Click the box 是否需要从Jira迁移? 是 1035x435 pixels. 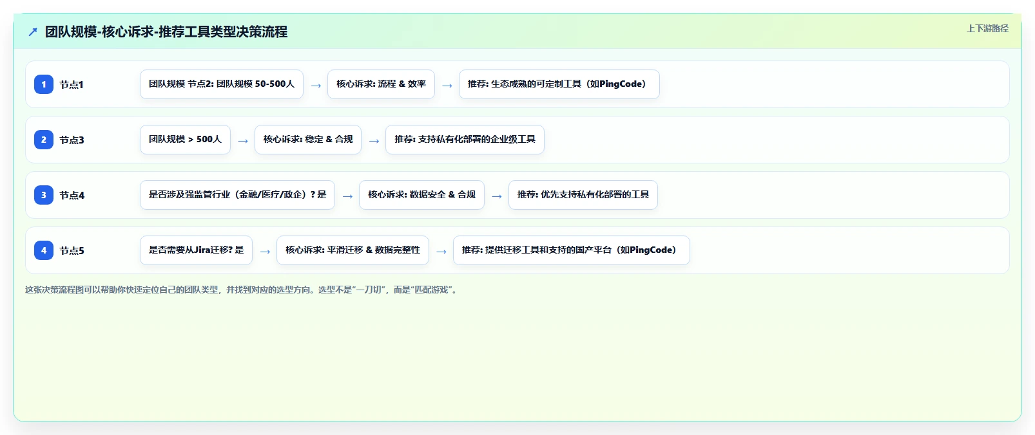[196, 250]
